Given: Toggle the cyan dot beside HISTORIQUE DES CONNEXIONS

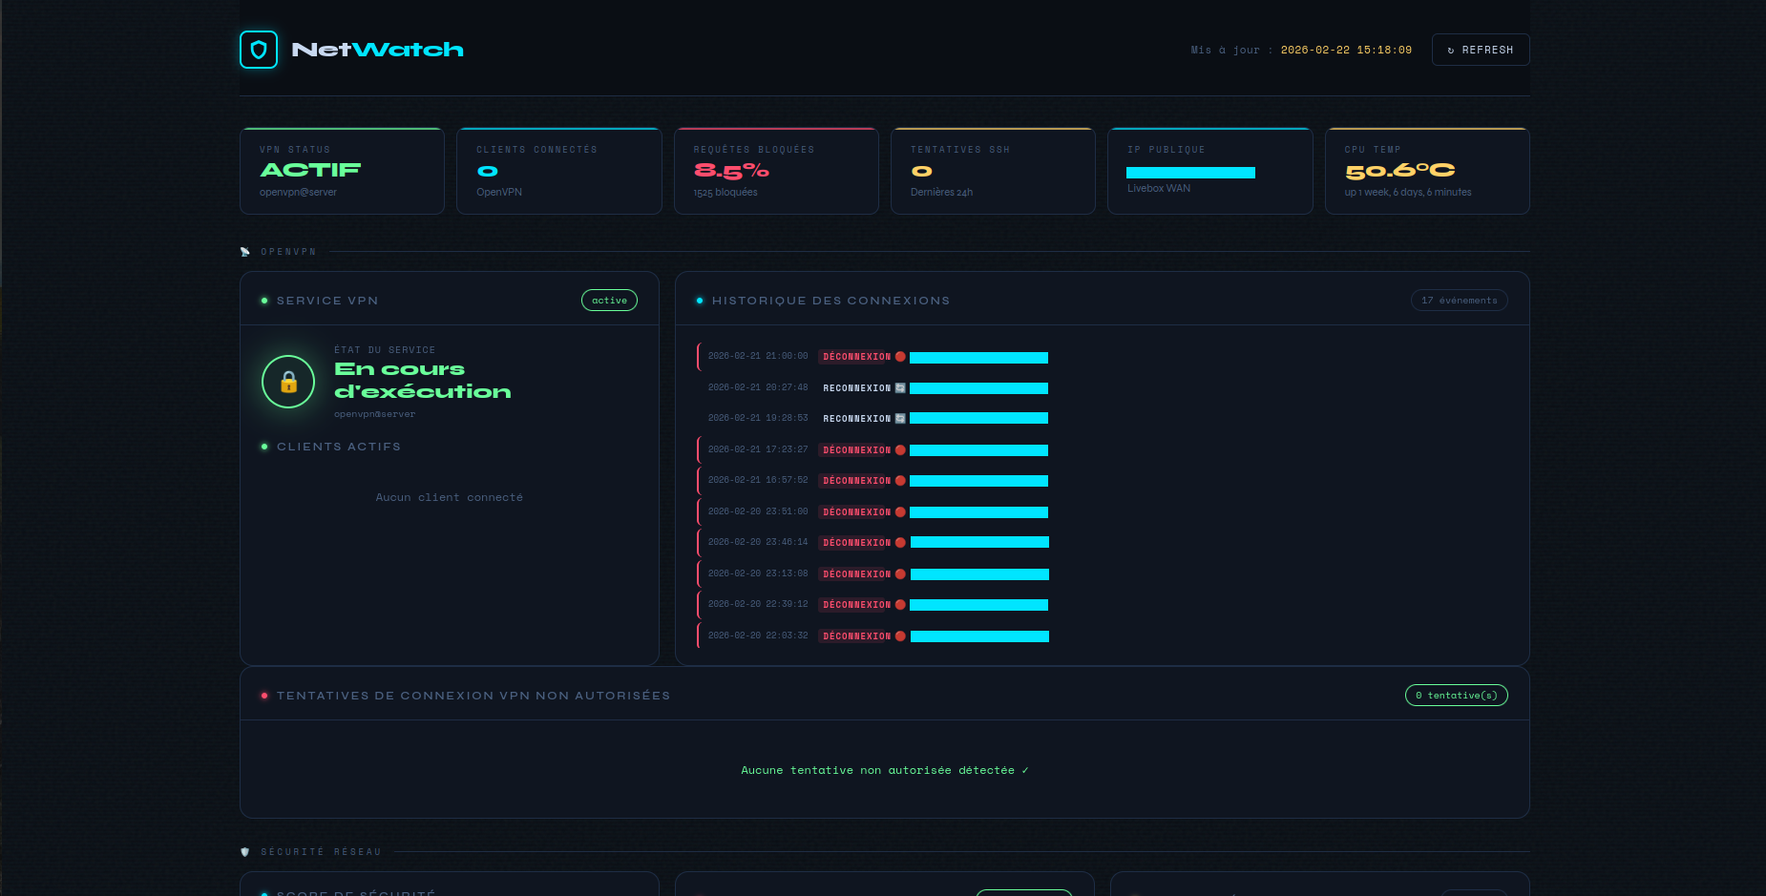Looking at the screenshot, I should click(x=700, y=300).
